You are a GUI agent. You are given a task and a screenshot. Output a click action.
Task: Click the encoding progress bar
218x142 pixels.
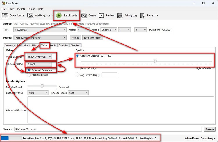point(11,138)
